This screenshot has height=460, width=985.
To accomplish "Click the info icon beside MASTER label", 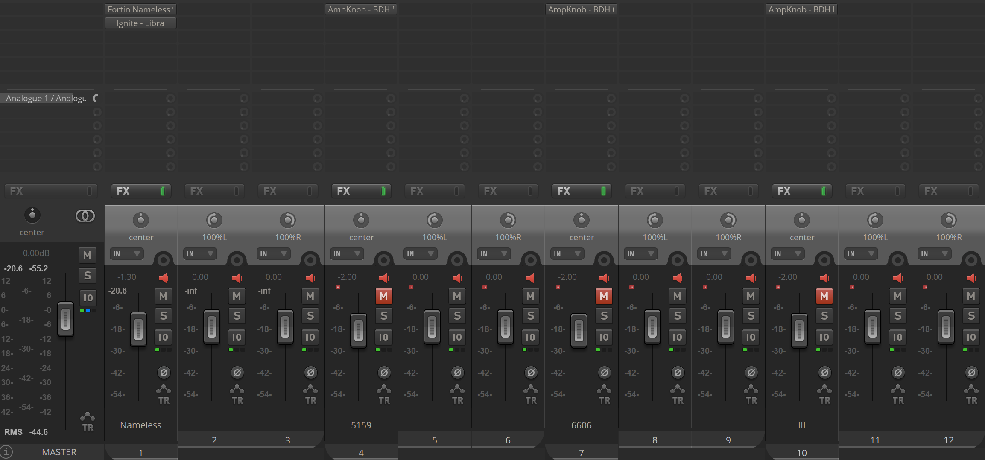I will (x=6, y=451).
